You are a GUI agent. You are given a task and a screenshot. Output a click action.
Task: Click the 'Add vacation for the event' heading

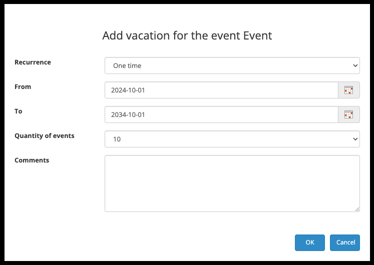click(187, 35)
